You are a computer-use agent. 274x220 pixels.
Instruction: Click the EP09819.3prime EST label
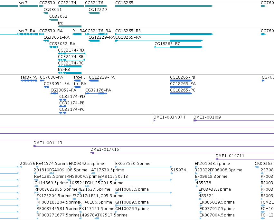point(211,177)
